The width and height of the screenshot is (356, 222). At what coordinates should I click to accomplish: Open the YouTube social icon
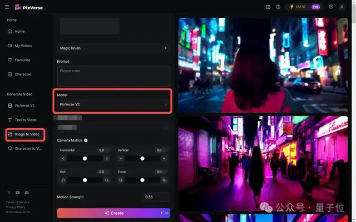18,192
